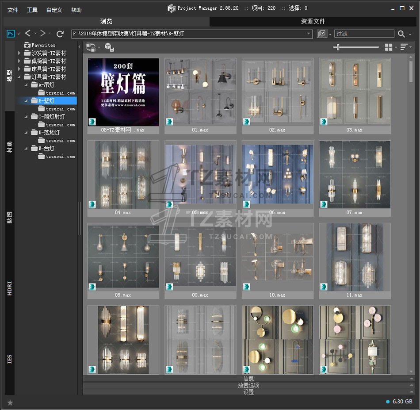Expand the 放置选项 panel bar
420x410 pixels.
click(x=248, y=385)
